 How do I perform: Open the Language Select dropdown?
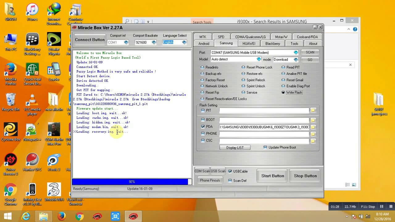184,42
